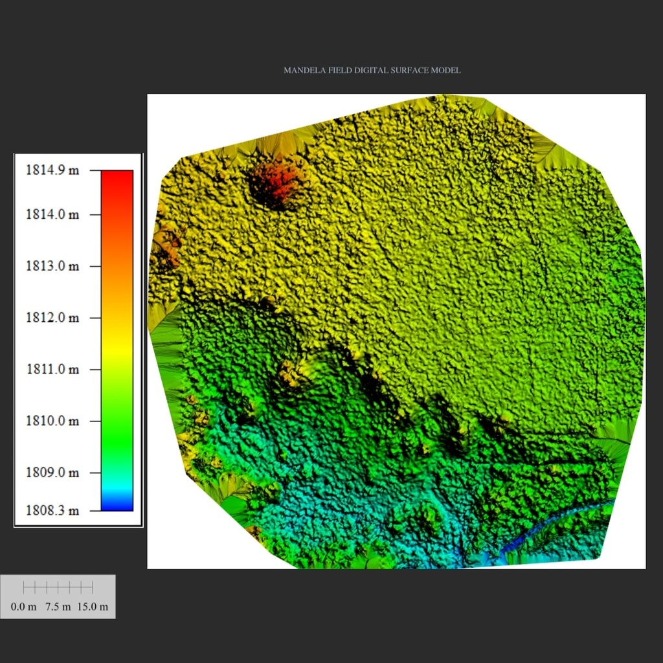Select the 1811.0 m legend label

click(x=52, y=369)
